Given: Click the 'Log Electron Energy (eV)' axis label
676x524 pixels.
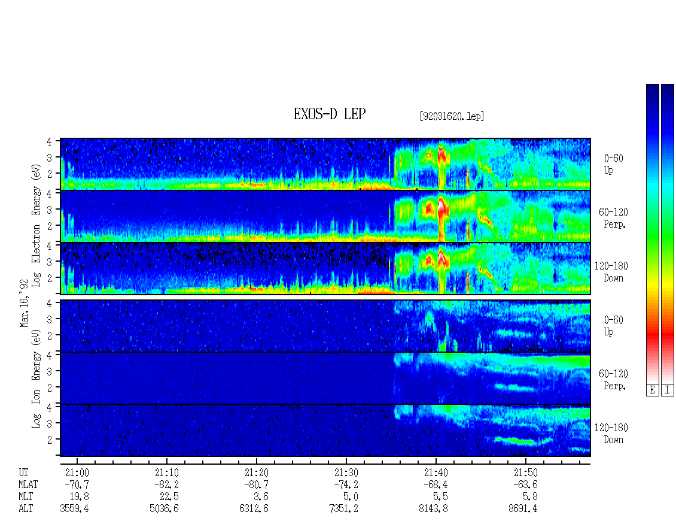Looking at the screenshot, I should (x=36, y=225).
